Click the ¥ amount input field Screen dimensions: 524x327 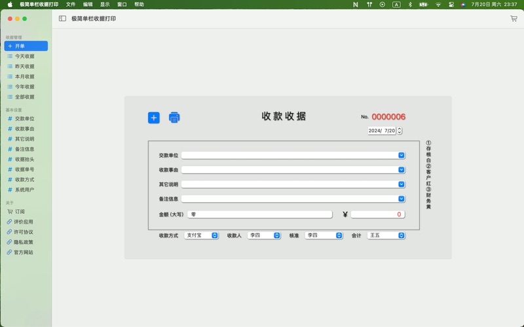coord(377,215)
